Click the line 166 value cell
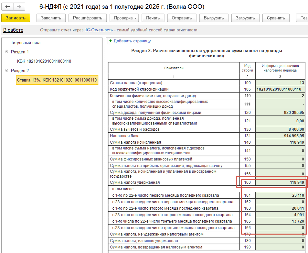Image resolution: width=308 pixels, height=253 pixels. 280,228
